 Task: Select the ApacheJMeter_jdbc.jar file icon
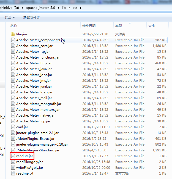click(x=13, y=75)
